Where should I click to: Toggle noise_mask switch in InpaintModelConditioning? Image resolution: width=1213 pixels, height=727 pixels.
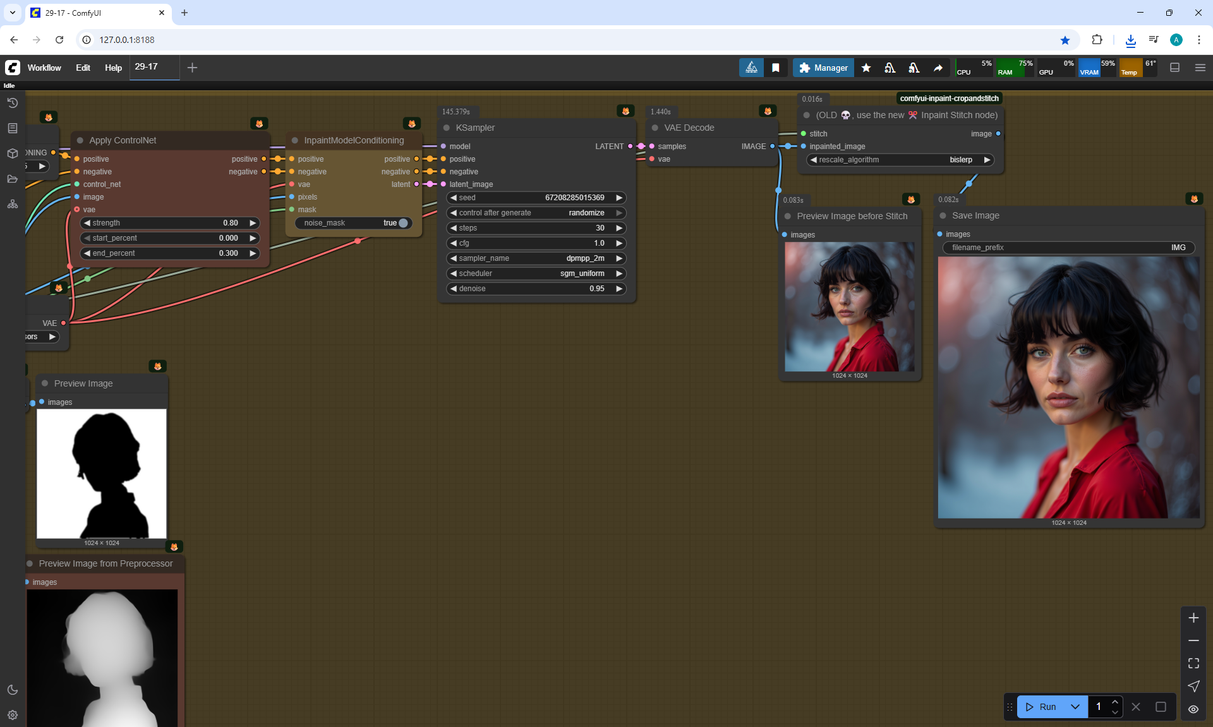403,223
